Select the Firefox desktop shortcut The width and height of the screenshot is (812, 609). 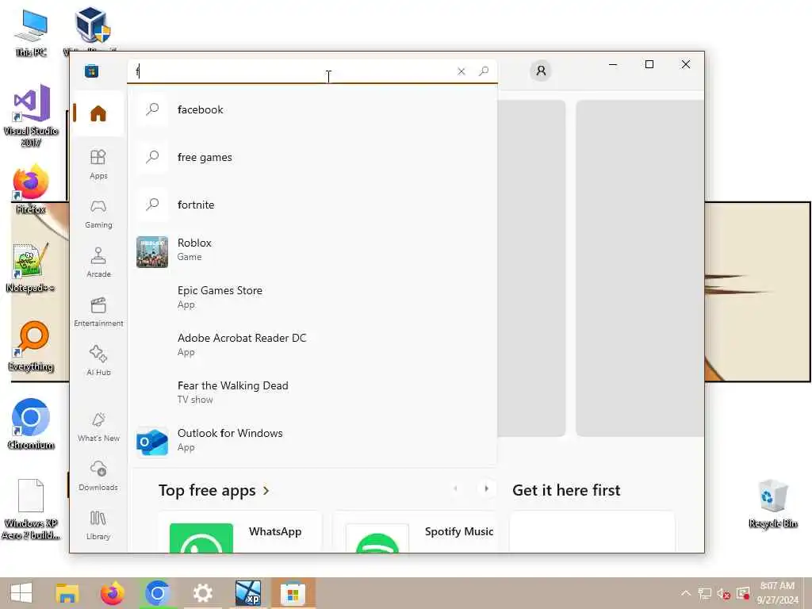pos(31,189)
